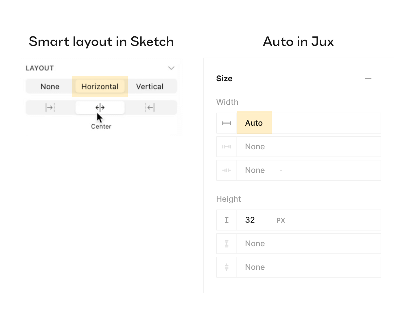Click the min width constraint icon
414x313 pixels.
point(226,146)
